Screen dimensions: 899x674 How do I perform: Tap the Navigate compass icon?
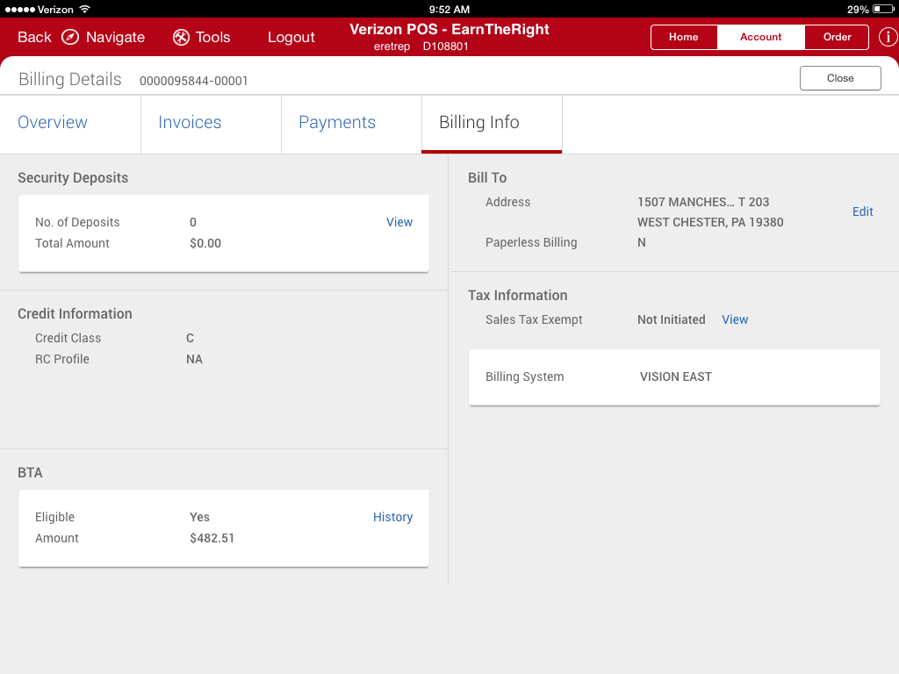click(70, 37)
